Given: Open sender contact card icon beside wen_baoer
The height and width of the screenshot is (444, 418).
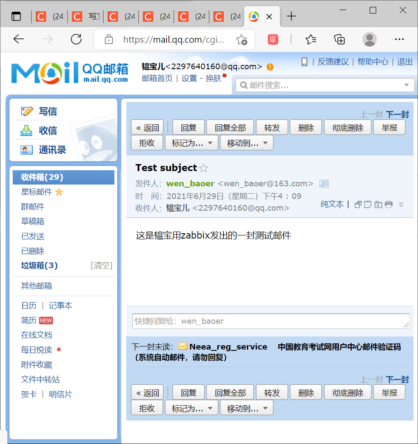Looking at the screenshot, I should (x=324, y=183).
